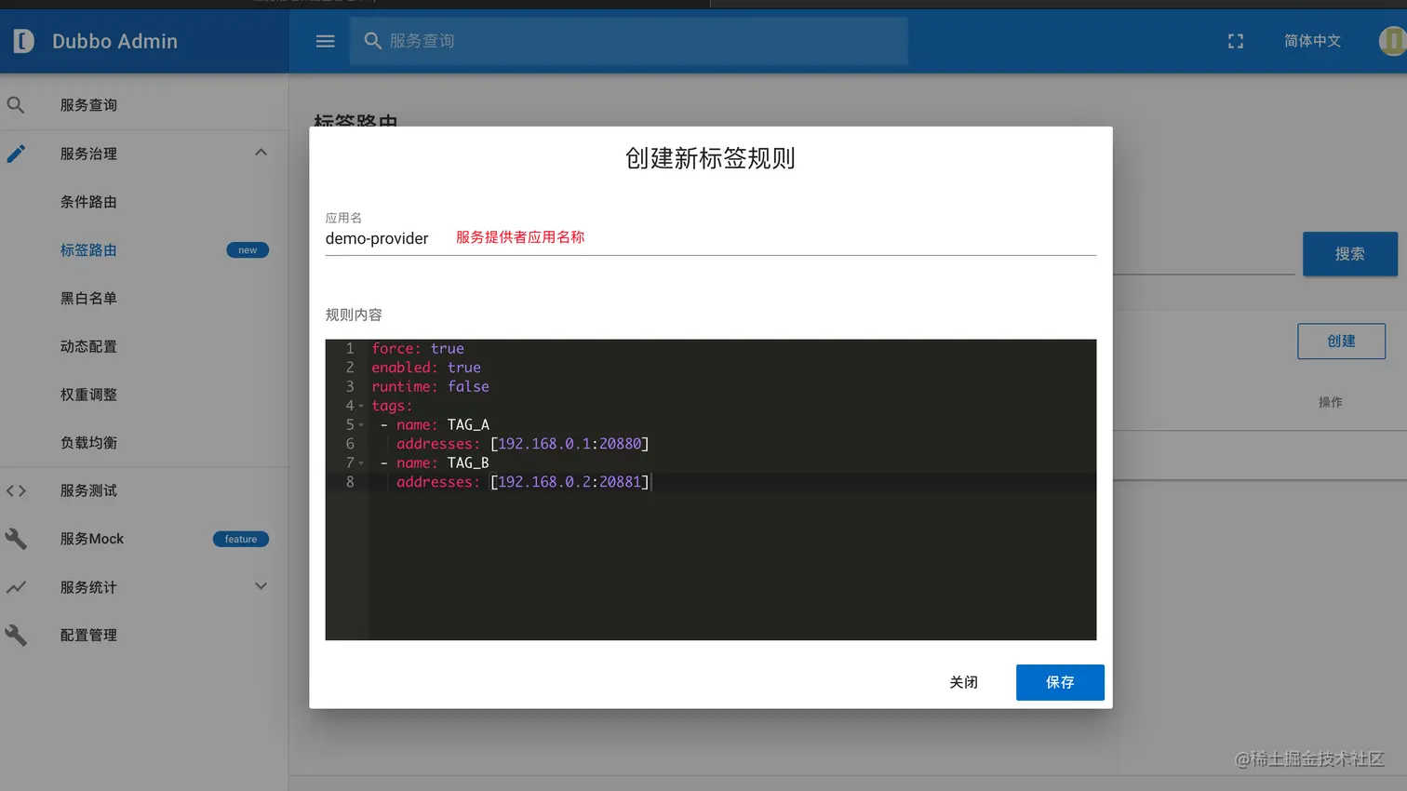Click the search icon beside 服务查询 in the sidebar

[x=16, y=105]
